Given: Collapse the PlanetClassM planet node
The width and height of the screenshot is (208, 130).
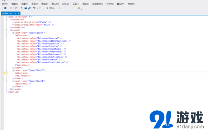Looking at the screenshot, I should tap(6, 81).
